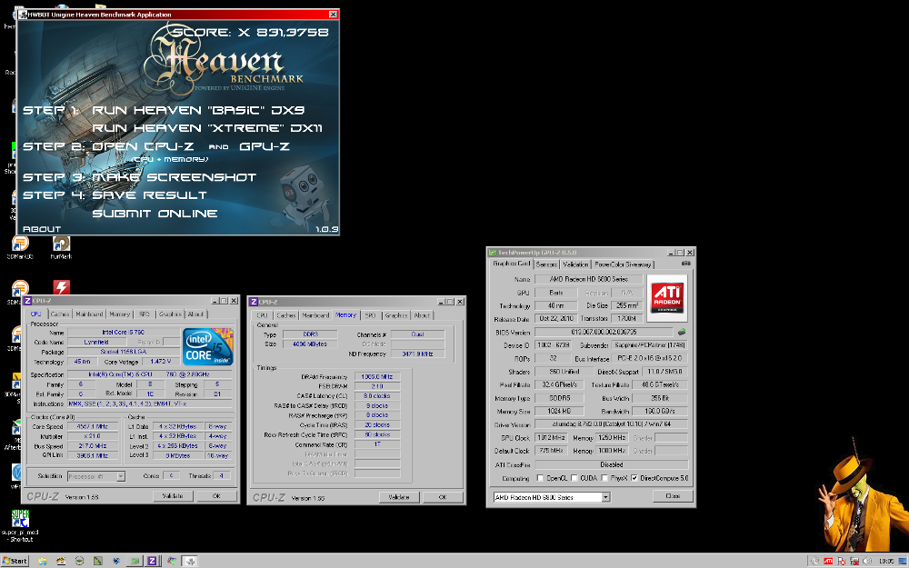Click the purple CPU-Z taskbar icon
The width and height of the screenshot is (909, 568).
pos(152,561)
